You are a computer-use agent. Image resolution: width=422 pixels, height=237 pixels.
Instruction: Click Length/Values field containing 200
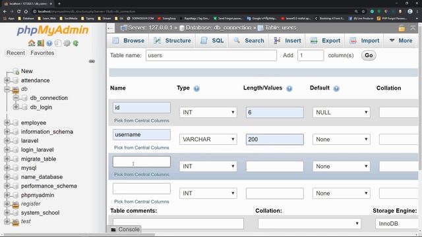point(274,139)
